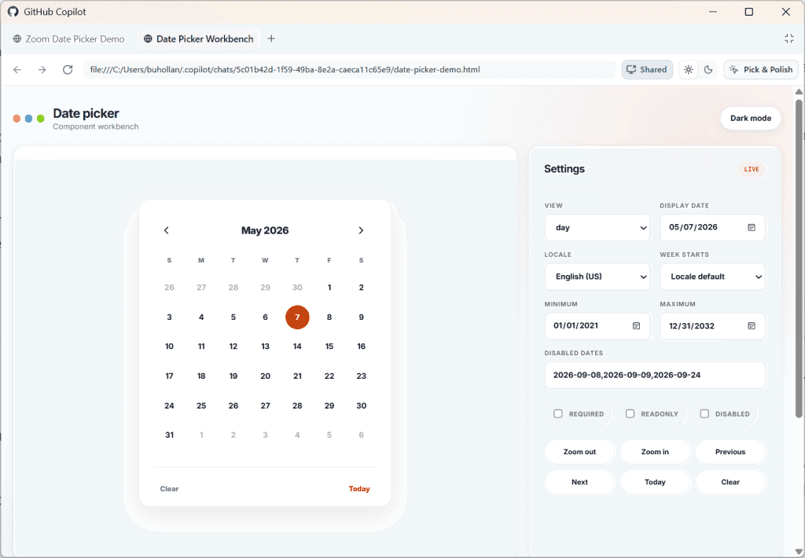Screen dimensions: 805x558
Task: Select day 9 in the calendar
Action: click(x=362, y=318)
